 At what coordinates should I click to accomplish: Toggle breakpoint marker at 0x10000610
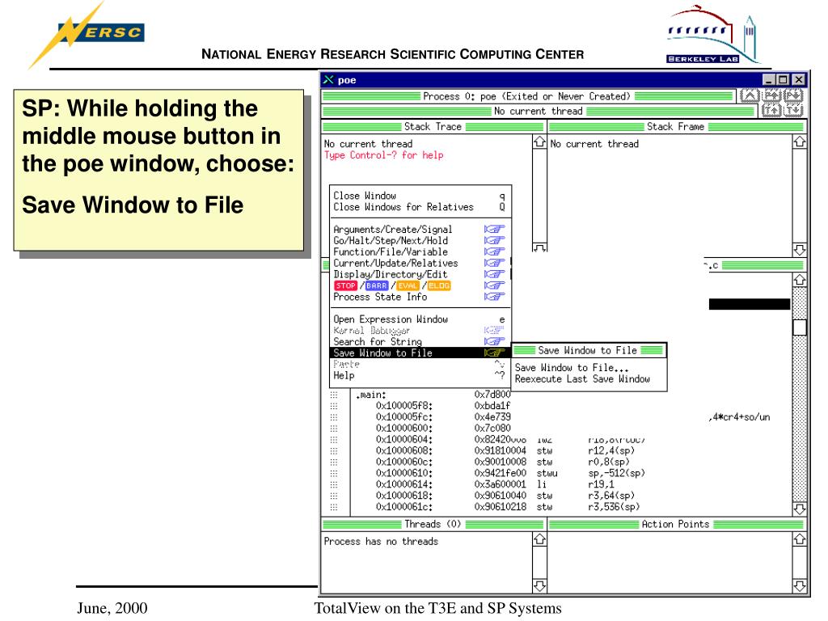click(334, 473)
